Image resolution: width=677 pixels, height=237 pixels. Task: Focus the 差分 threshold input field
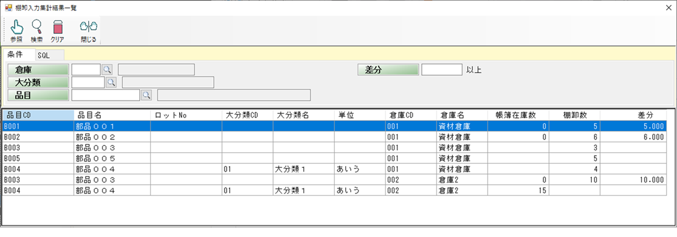[442, 69]
